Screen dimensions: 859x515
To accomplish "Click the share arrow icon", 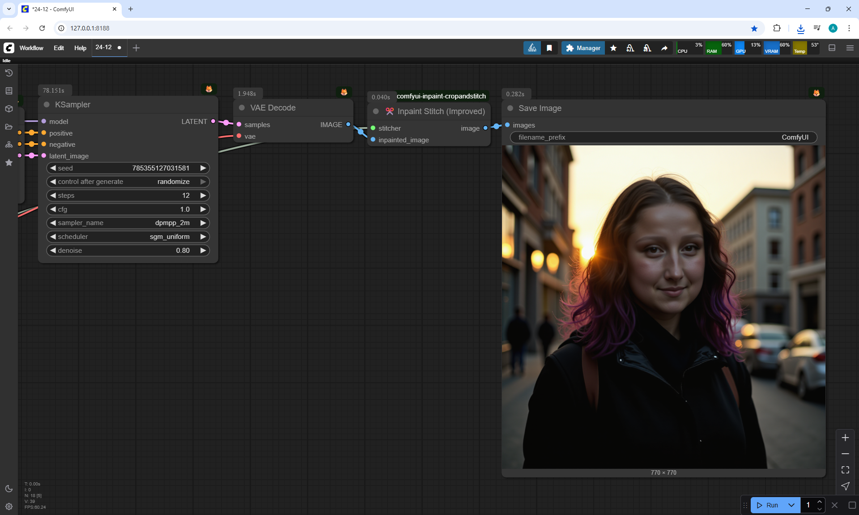I will [664, 48].
